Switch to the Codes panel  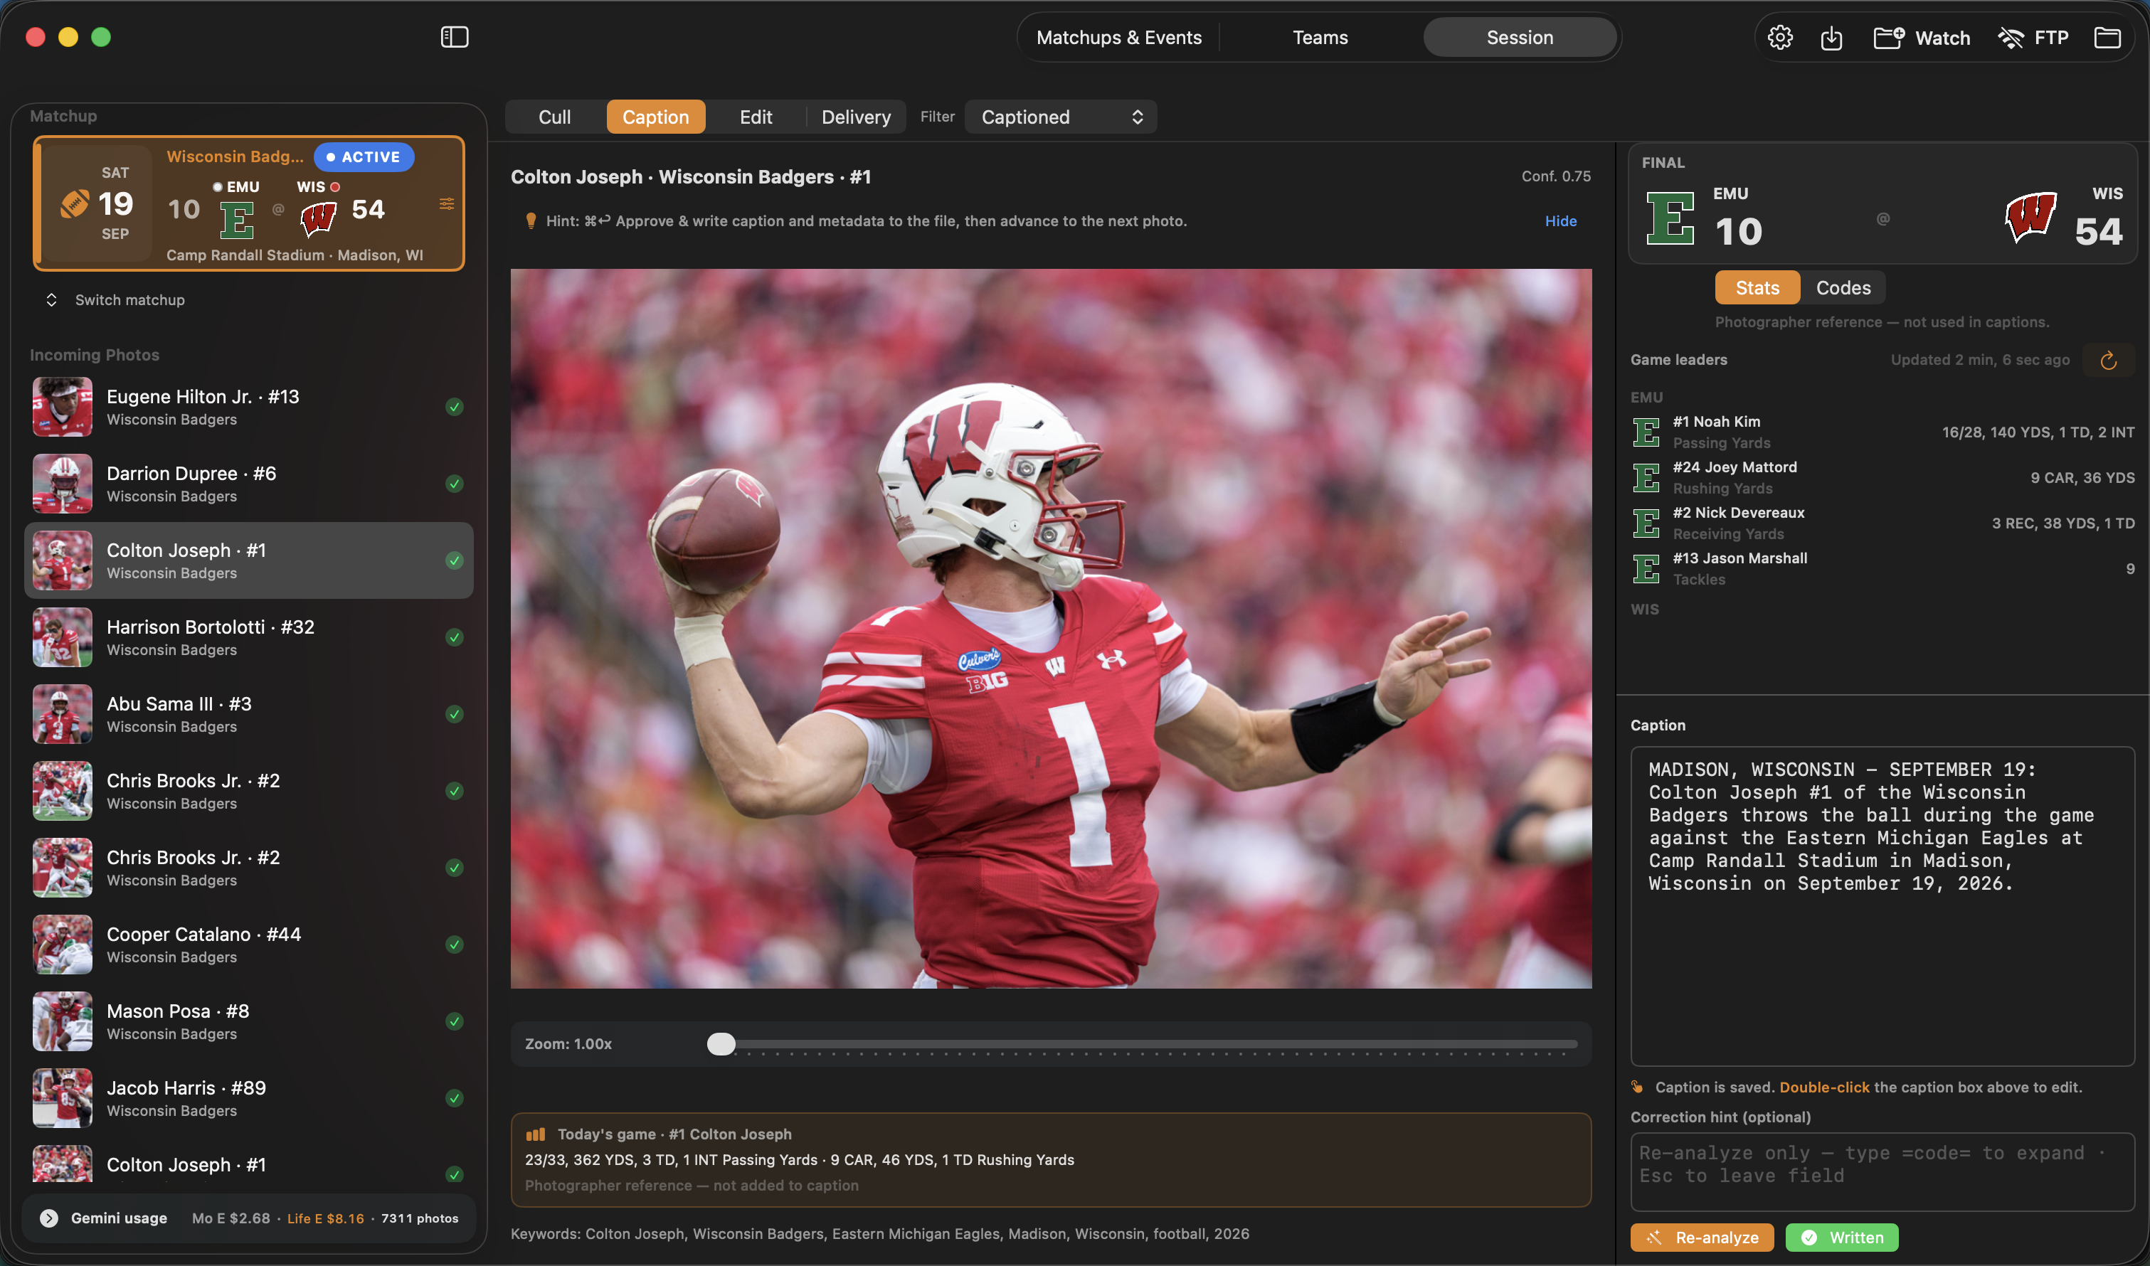coord(1843,287)
